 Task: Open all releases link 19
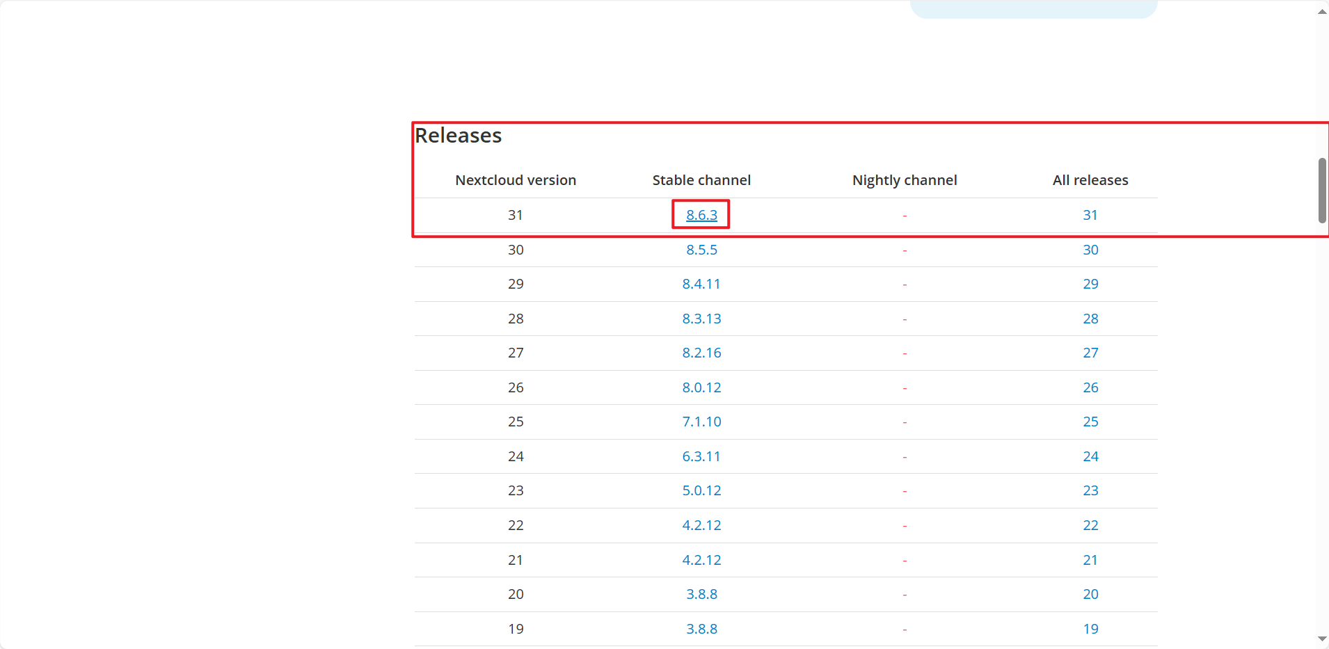tap(1090, 629)
